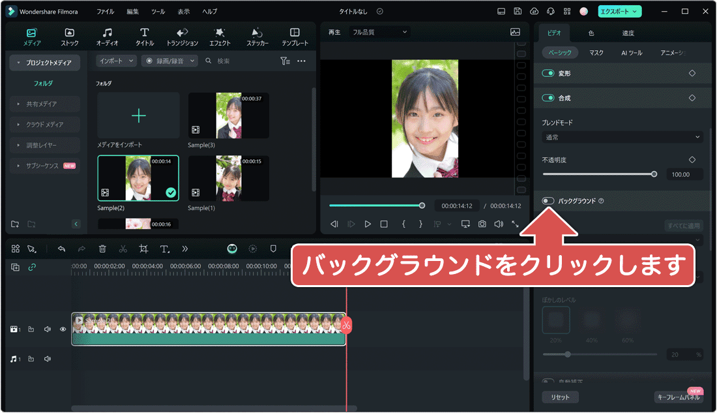Open the エフェクト (Effects) panel
Image resolution: width=717 pixels, height=413 pixels.
(220, 34)
